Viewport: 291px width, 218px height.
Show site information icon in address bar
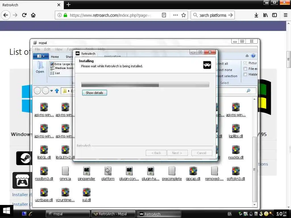[x=59, y=15]
